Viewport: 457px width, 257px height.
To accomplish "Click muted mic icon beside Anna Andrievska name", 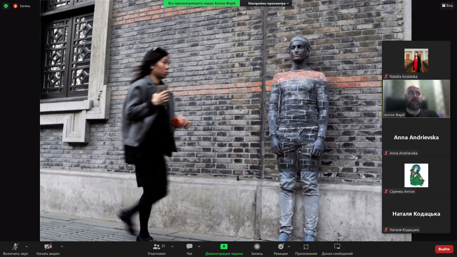I will (x=386, y=153).
